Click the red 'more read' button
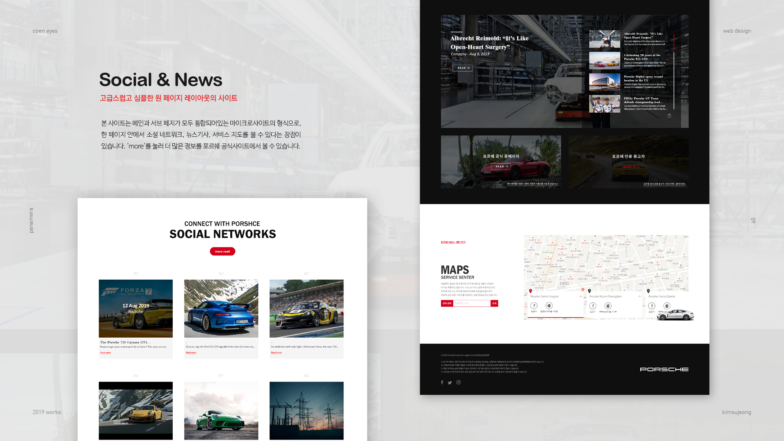 [223, 252]
